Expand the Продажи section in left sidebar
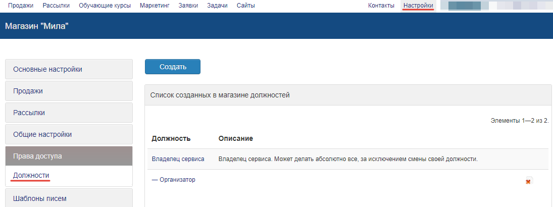Screen dimensions: 553x207 [69, 91]
